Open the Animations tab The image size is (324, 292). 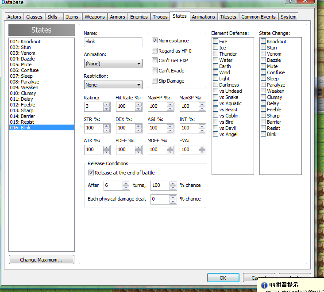click(203, 17)
